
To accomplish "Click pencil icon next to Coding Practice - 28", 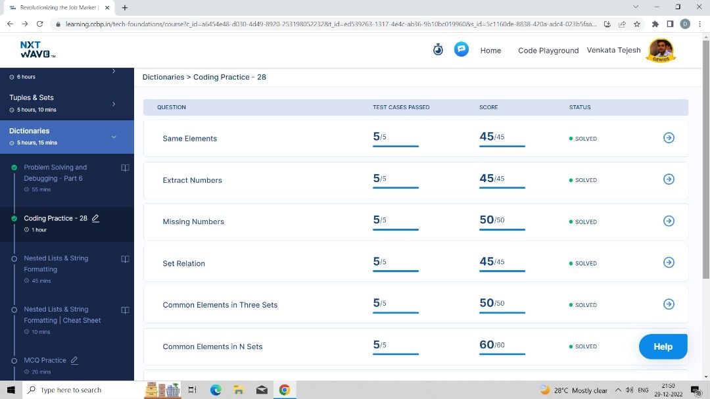I will point(95,218).
